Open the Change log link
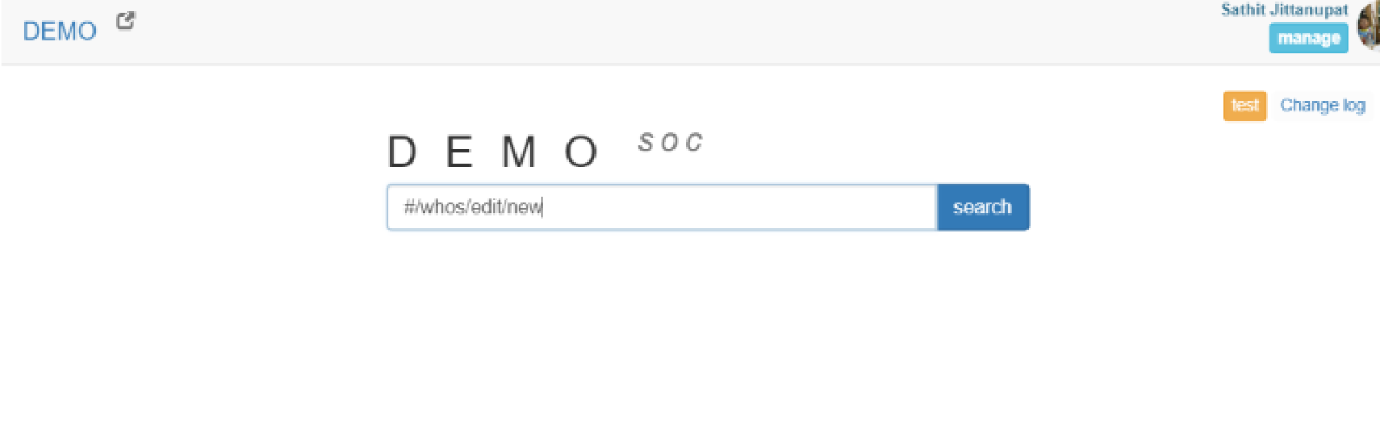Screen dimensions: 1380x421 1322,106
